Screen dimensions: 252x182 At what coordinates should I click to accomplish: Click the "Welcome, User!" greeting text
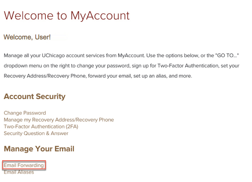click(27, 37)
